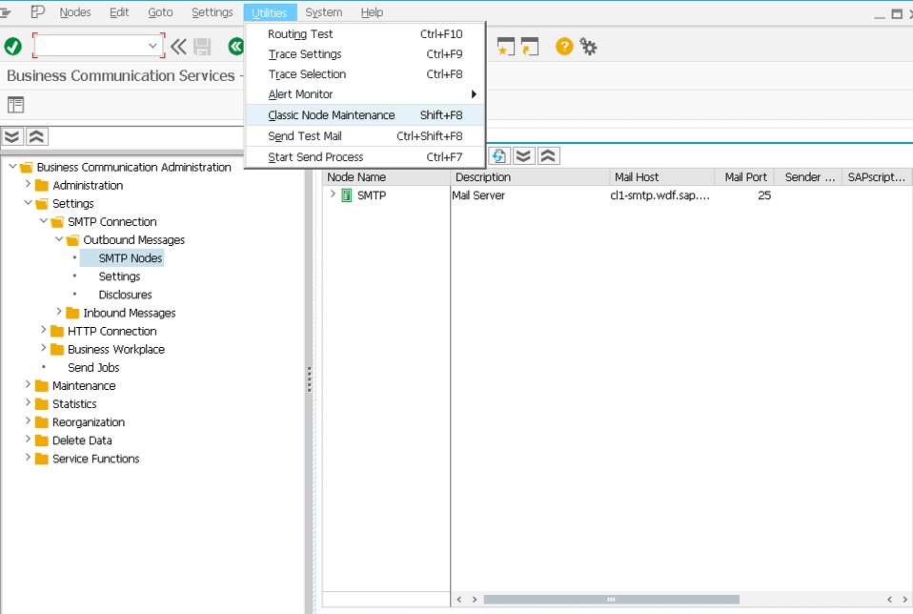
Task: Collapse all rows in node table toolbar
Action: (x=548, y=156)
